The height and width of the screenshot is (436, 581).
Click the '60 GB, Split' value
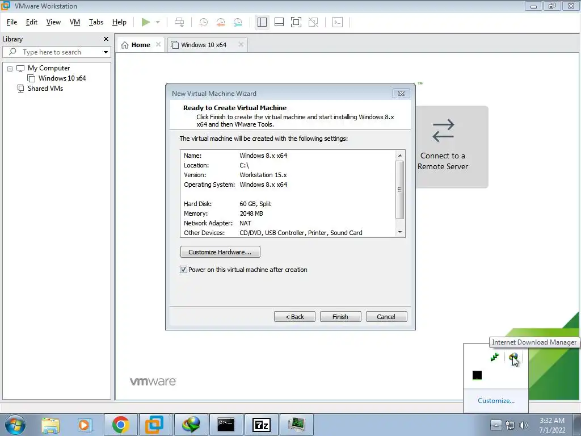[x=255, y=204]
